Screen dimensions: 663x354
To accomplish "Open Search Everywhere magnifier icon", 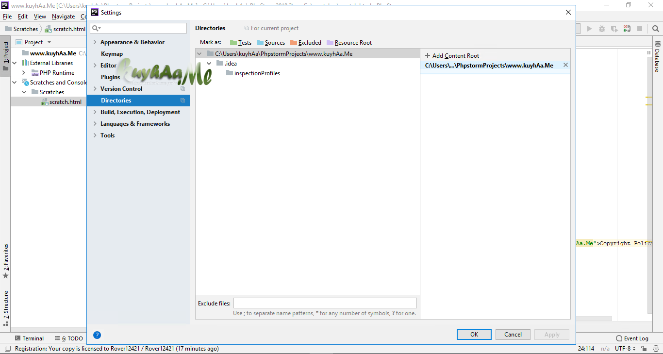I will (x=656, y=29).
